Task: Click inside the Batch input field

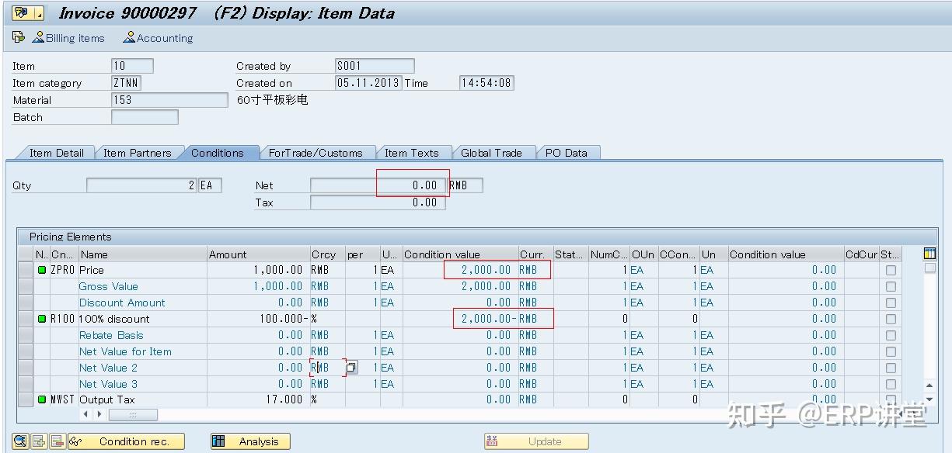Action: tap(145, 117)
